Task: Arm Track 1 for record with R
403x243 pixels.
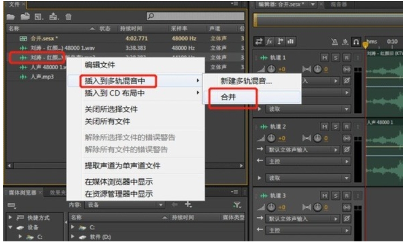Action: tap(346, 58)
